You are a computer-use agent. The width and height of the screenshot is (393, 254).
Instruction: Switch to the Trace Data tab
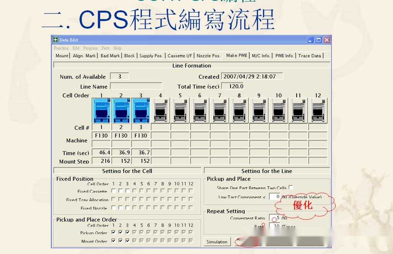pyautogui.click(x=310, y=55)
